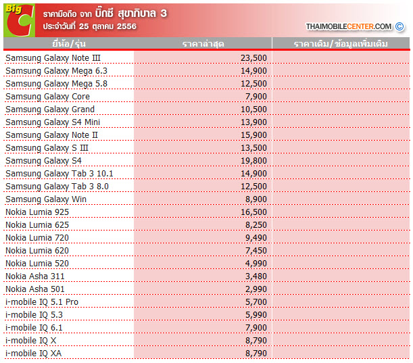Viewport: 413px width, 363px height.
Task: Click the 10,500 price value
Action: (x=253, y=110)
